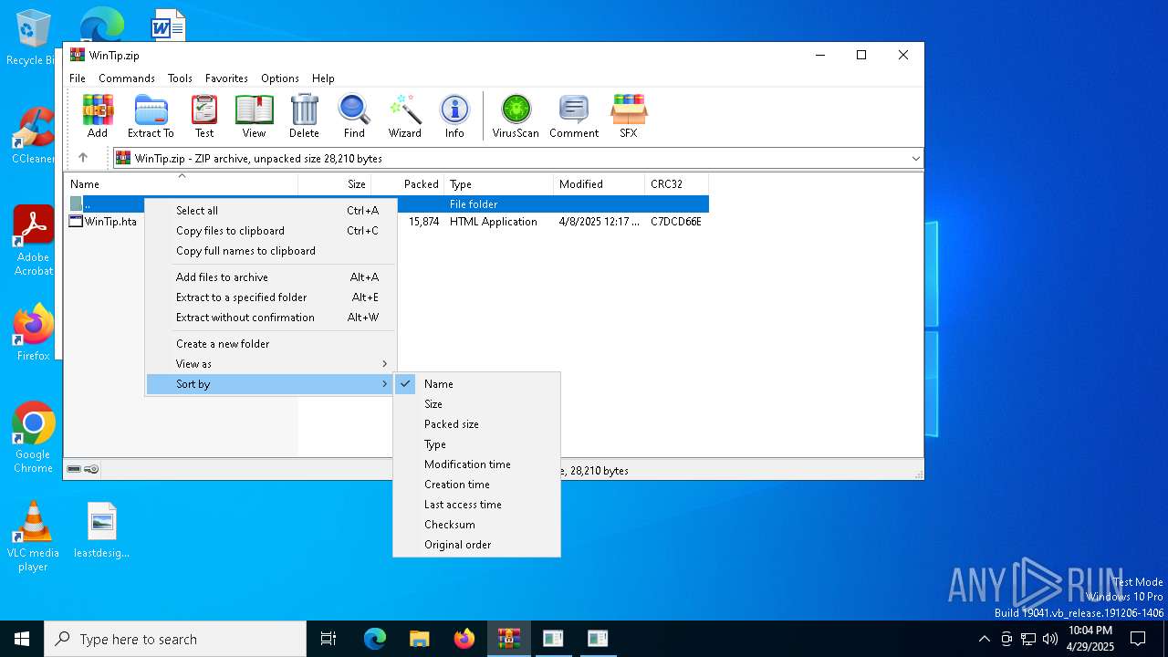Click the disk drive status bar icon
Image resolution: width=1168 pixels, height=657 pixels.
74,469
